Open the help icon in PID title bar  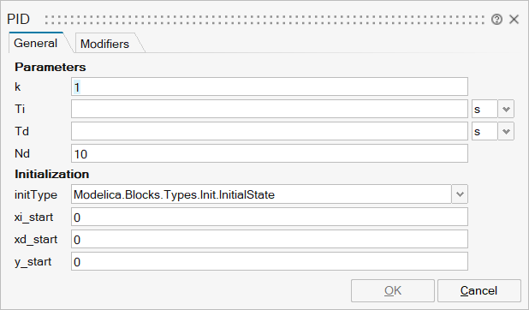point(496,20)
